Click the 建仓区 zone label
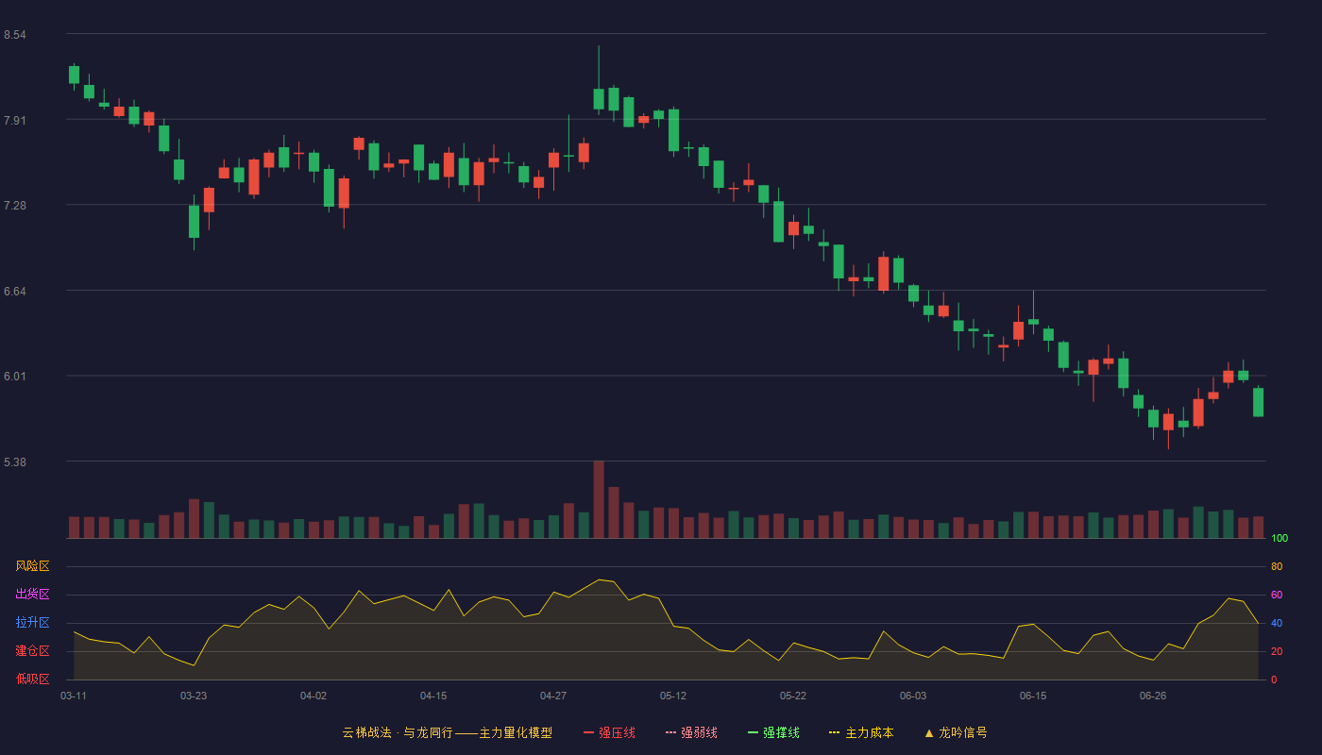 32,651
